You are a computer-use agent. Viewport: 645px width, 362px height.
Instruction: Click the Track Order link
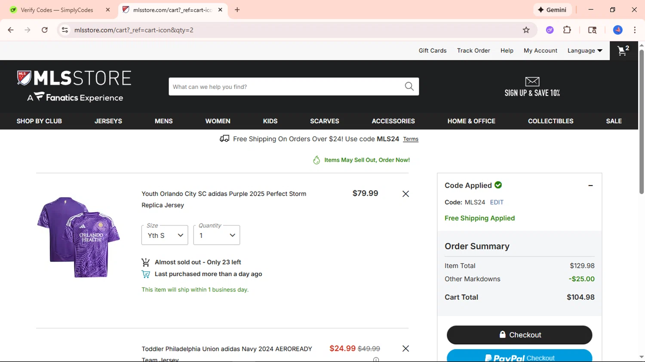click(x=473, y=51)
